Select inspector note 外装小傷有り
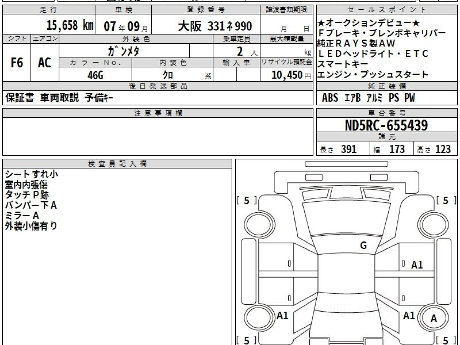The height and width of the screenshot is (345, 460). 31,226
